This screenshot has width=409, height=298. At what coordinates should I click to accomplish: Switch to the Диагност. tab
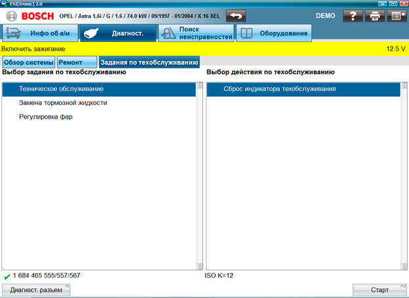[x=118, y=33]
